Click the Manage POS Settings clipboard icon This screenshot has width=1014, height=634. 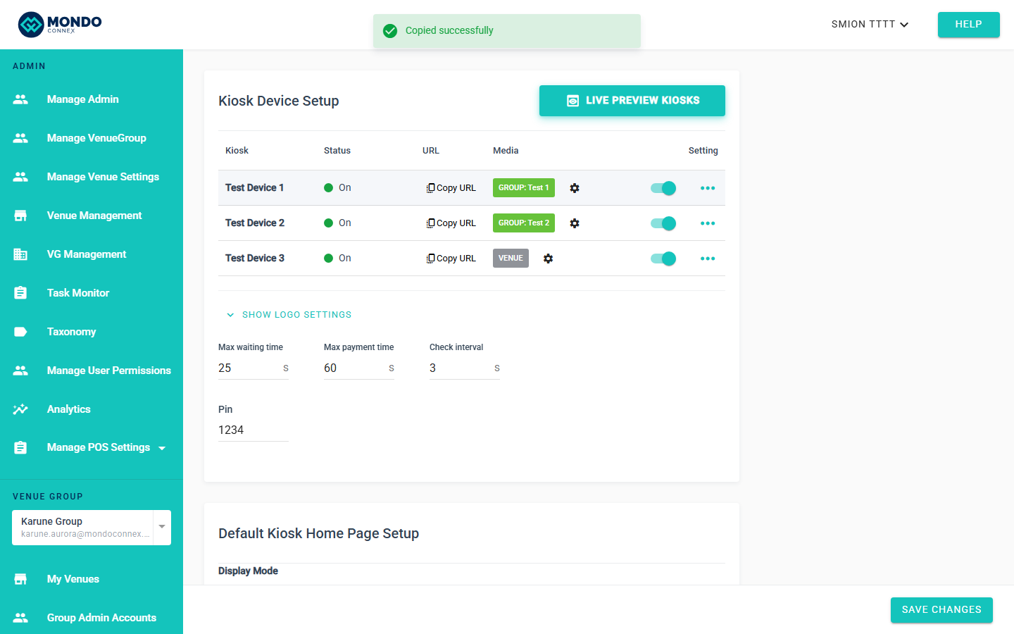pyautogui.click(x=20, y=447)
